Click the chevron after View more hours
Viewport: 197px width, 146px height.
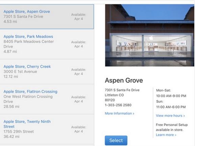pos(184,116)
